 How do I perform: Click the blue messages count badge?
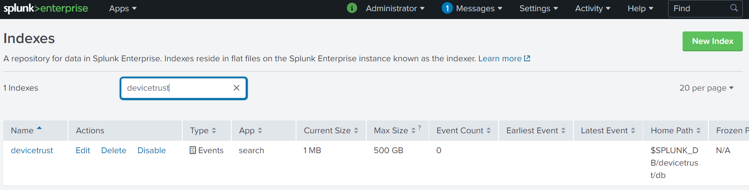447,8
